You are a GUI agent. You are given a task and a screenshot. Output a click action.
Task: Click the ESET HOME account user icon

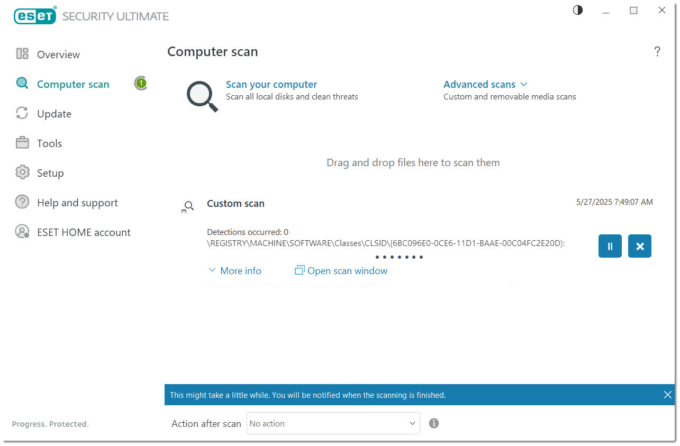pos(22,232)
